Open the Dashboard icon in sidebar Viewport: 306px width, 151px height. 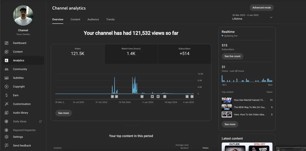[x=7, y=43]
